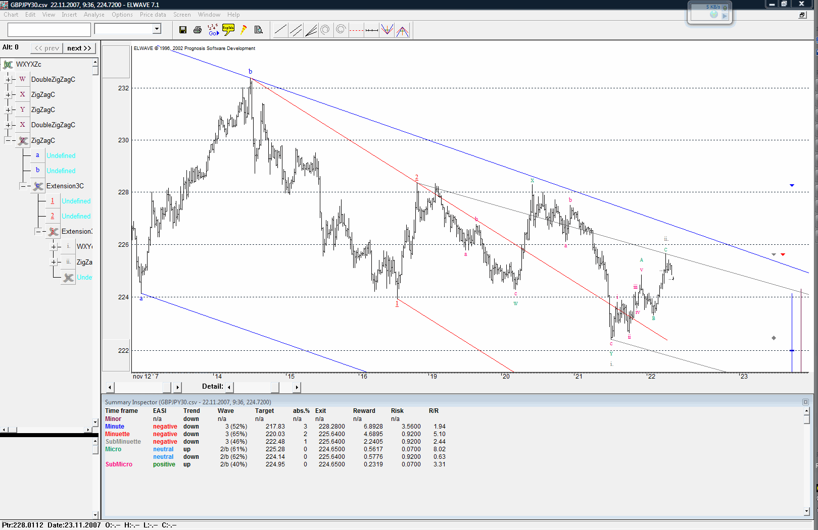
Task: Open the Analyse menu
Action: click(94, 15)
